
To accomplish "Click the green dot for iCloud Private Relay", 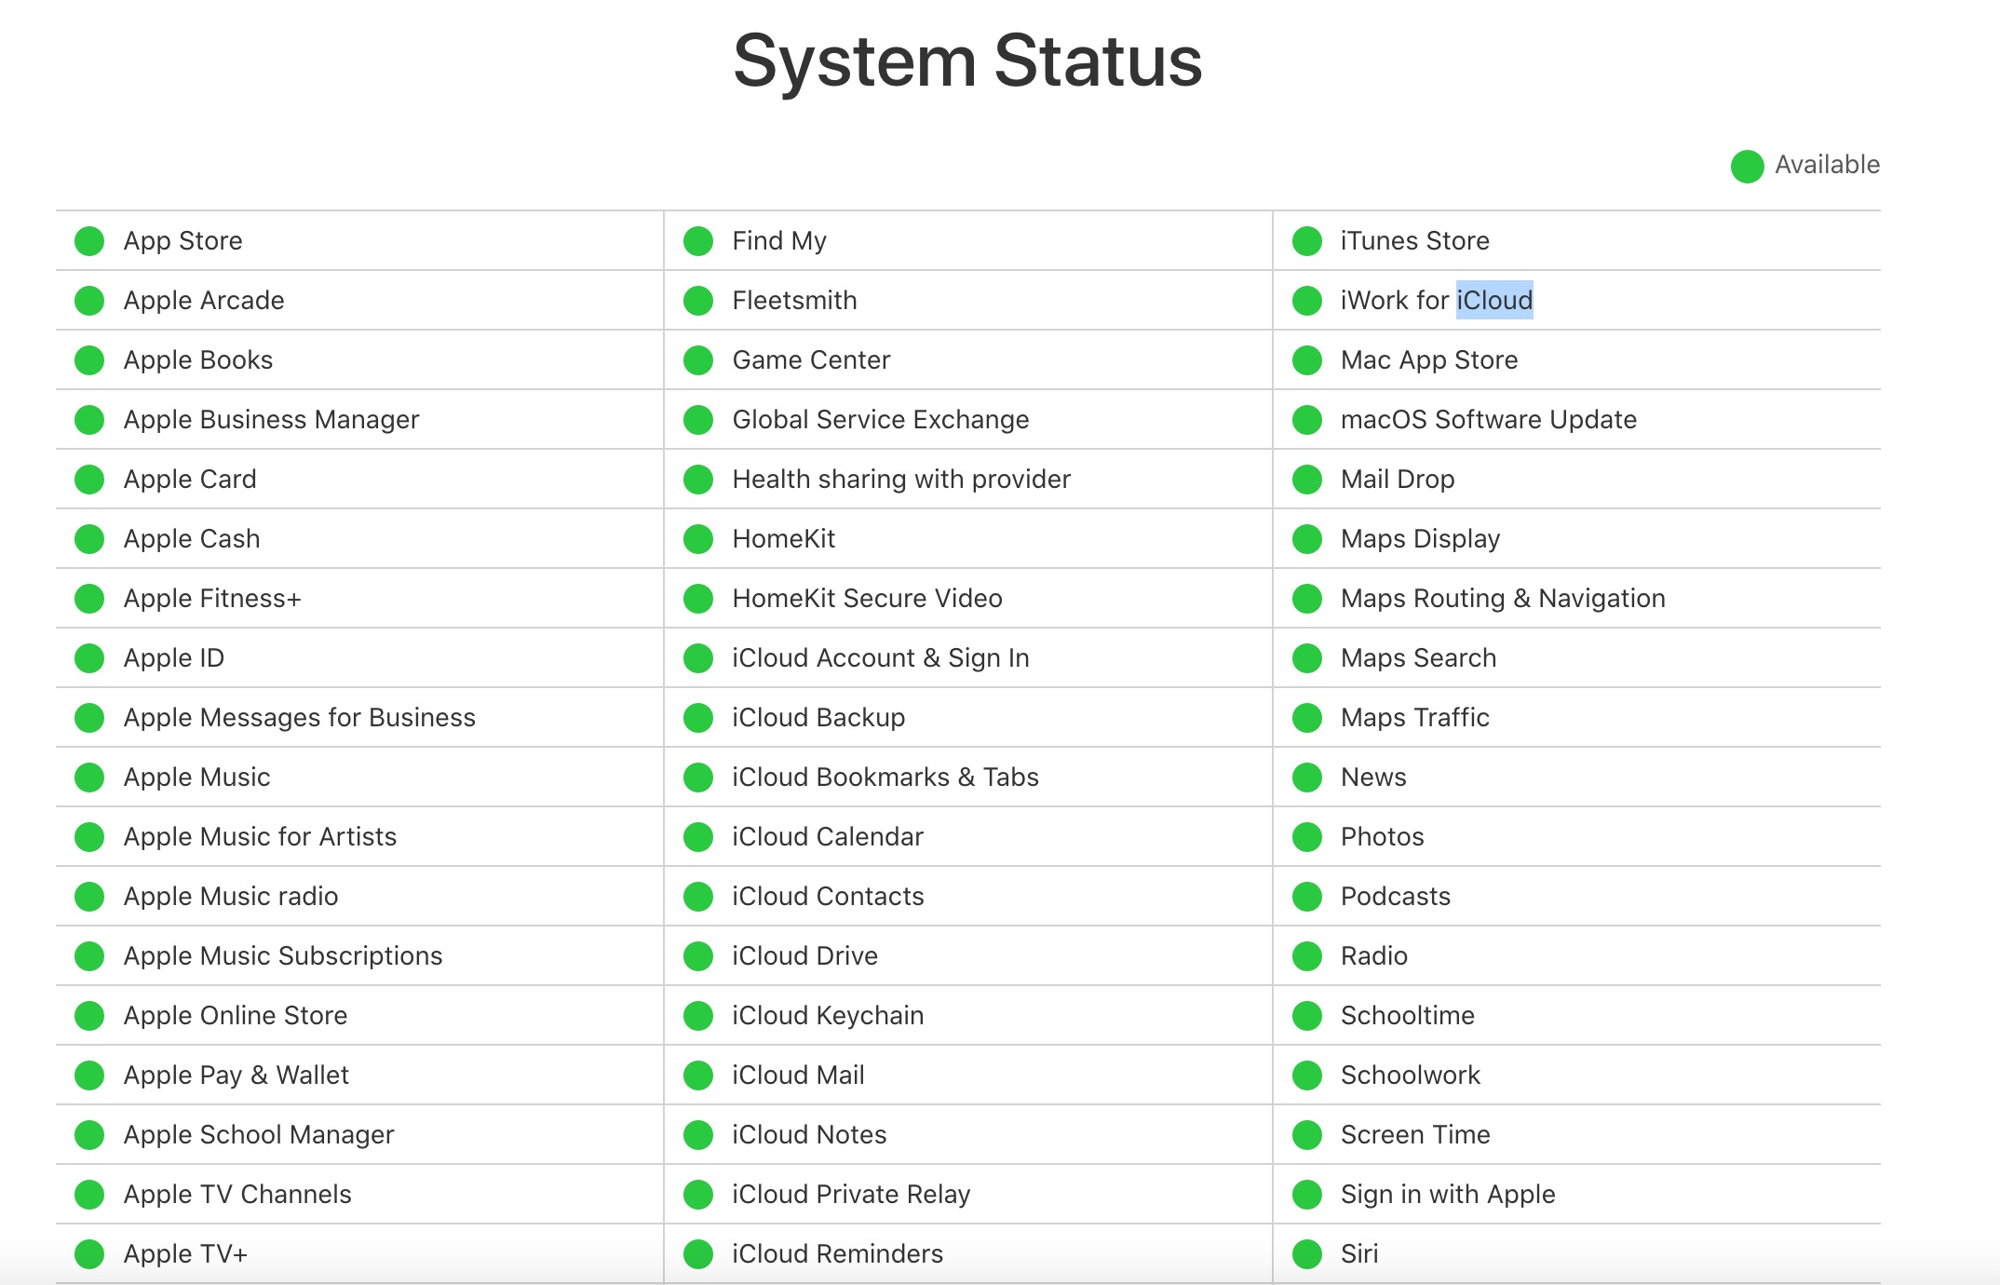I will click(x=698, y=1195).
